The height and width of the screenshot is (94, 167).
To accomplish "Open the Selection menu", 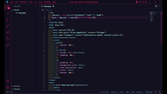I will point(23,2).
